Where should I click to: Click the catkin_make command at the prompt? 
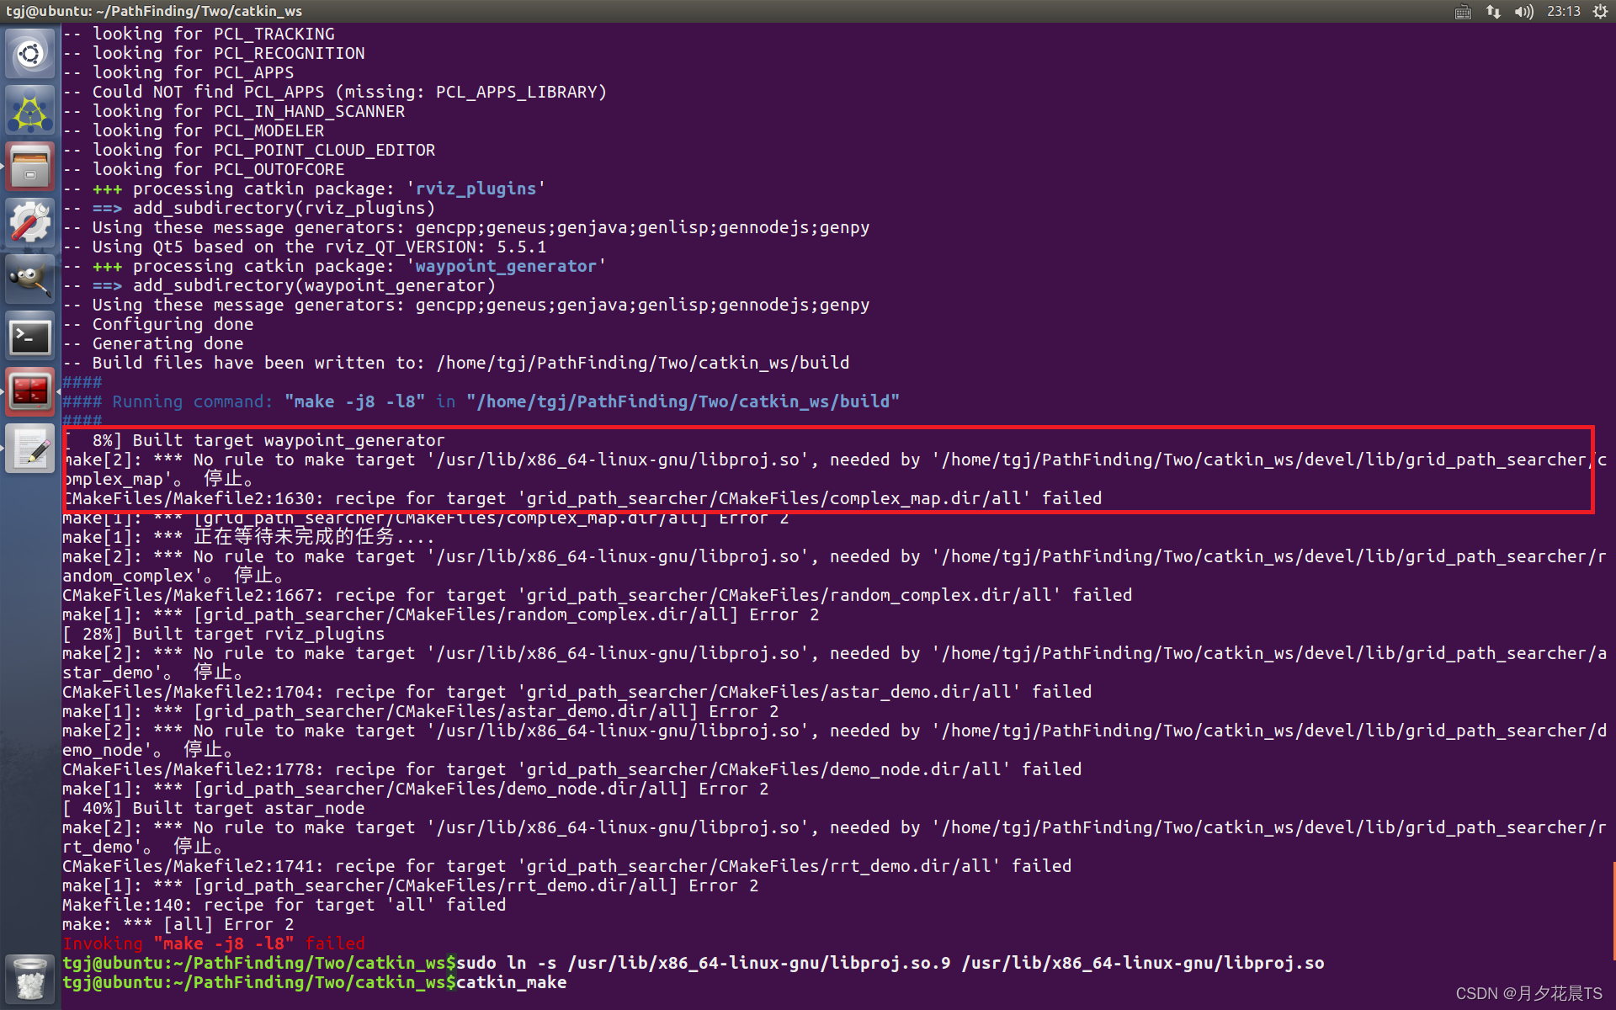(x=511, y=983)
